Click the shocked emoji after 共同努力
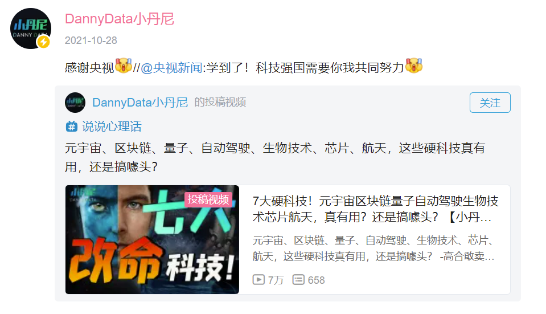The width and height of the screenshot is (546, 314). tap(414, 66)
